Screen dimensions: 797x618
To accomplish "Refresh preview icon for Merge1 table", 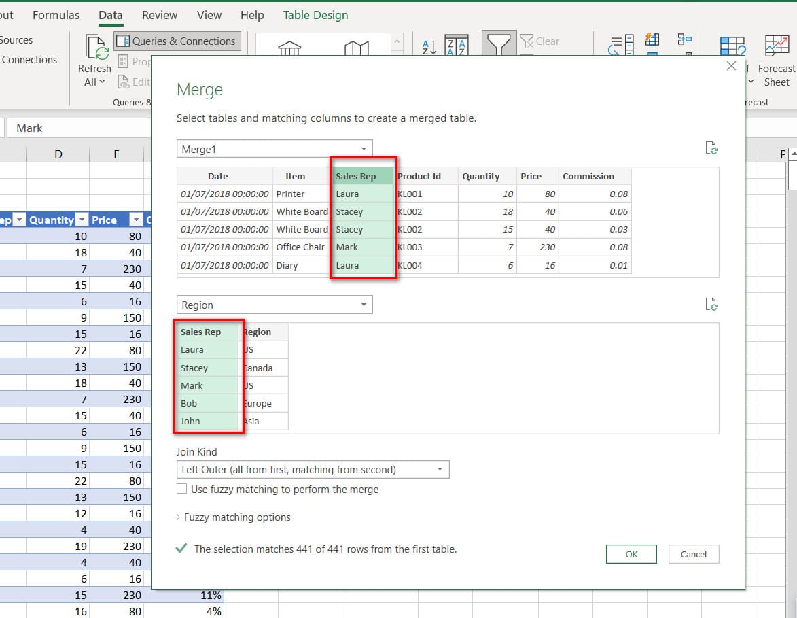I will tap(711, 149).
